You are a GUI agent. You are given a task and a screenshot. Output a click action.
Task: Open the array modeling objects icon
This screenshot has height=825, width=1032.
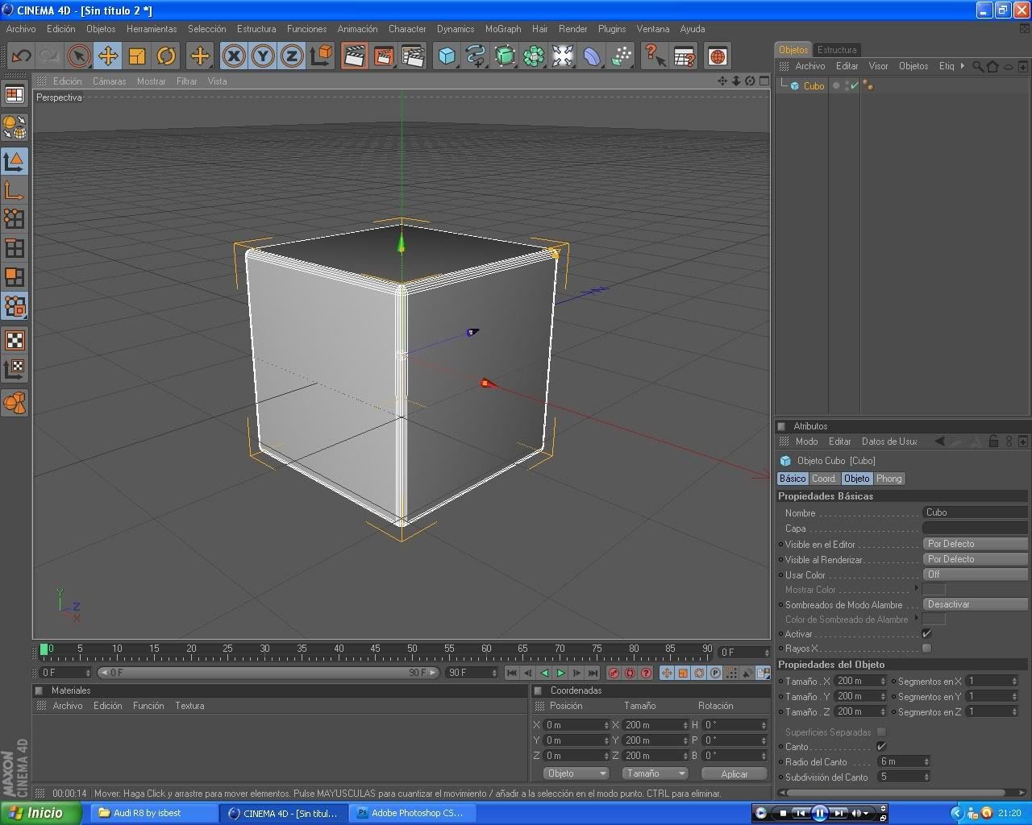point(534,56)
